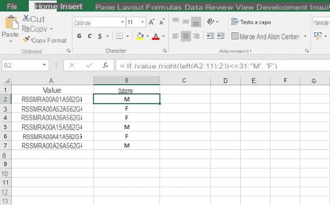The width and height of the screenshot is (330, 205).
Task: Select column C header
Action: 185,80
